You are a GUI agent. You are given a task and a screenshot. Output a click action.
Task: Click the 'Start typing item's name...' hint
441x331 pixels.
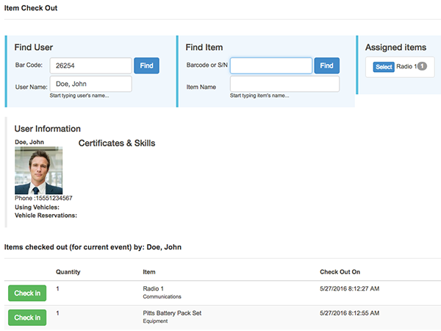(259, 96)
